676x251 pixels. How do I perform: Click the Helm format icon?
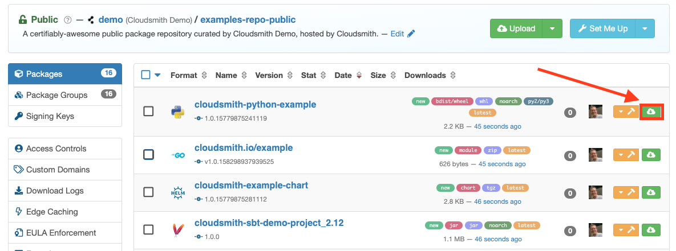[x=177, y=192]
